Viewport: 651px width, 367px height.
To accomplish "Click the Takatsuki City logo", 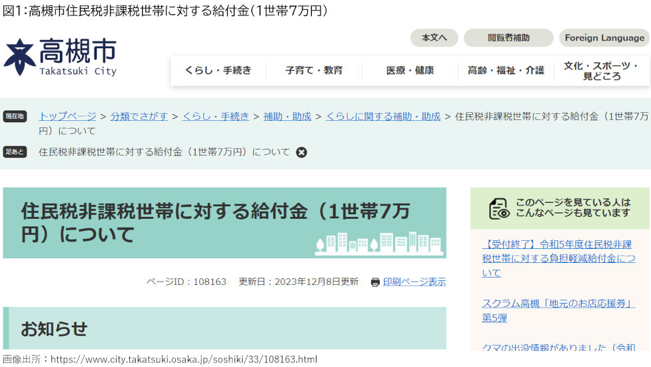I will click(x=60, y=57).
